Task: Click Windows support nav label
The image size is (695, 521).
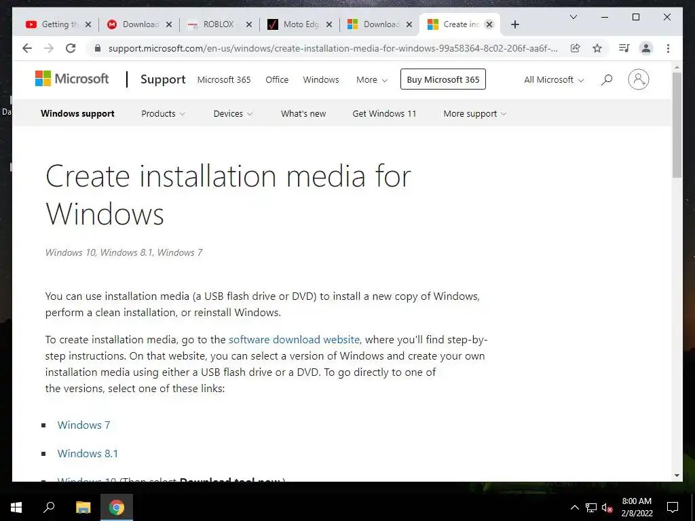Action: click(x=77, y=113)
